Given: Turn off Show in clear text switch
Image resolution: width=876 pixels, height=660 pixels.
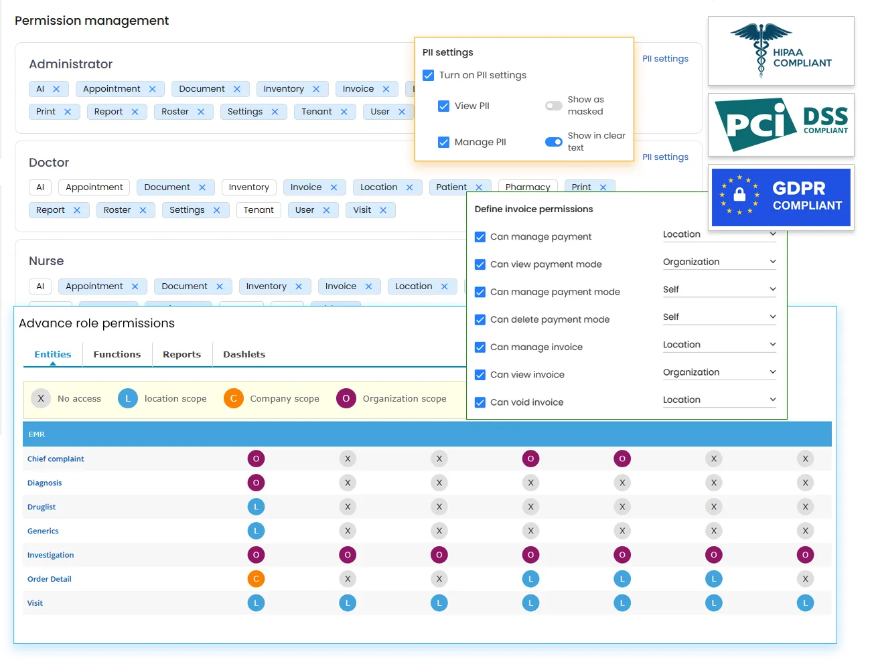Looking at the screenshot, I should 553,142.
